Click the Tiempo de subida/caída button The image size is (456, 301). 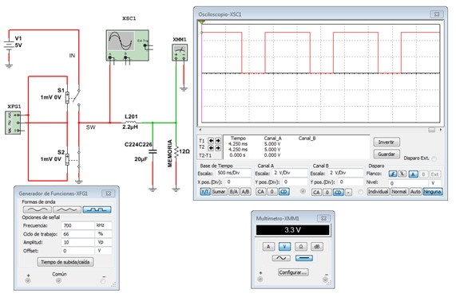pyautogui.click(x=65, y=262)
